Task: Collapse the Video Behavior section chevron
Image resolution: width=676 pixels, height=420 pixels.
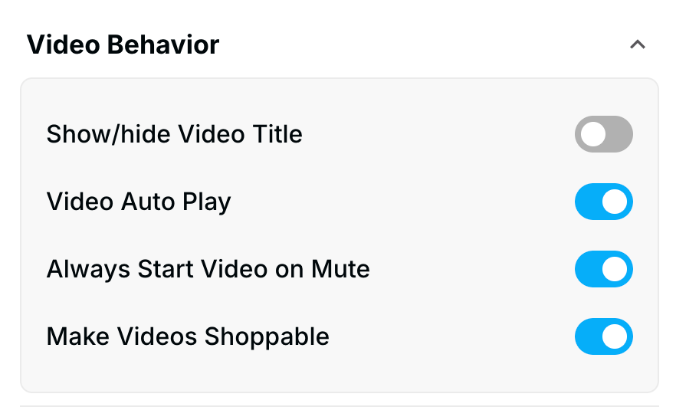Action: tap(637, 45)
